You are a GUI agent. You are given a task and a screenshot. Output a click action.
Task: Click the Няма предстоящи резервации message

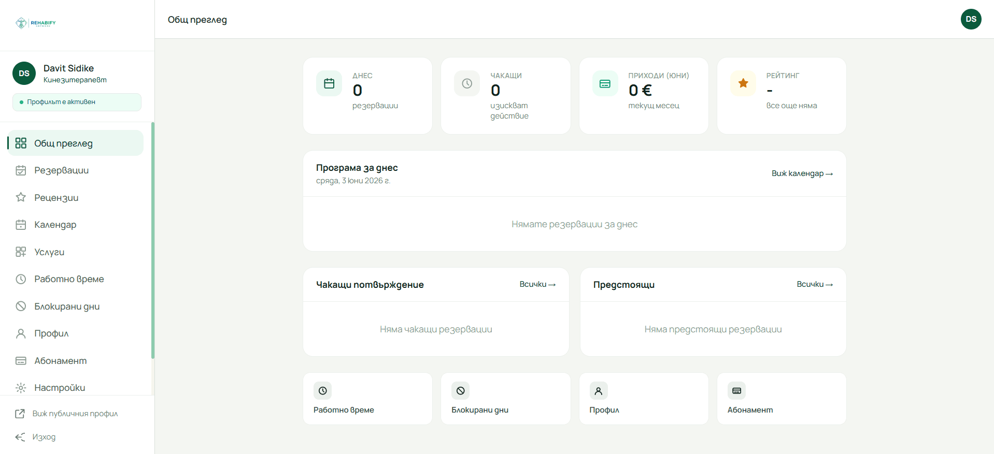[713, 329]
